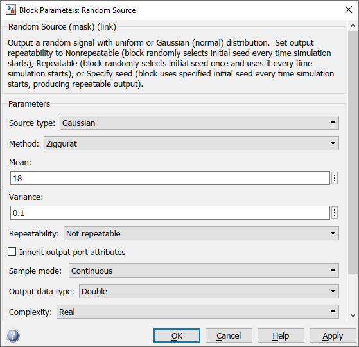Click the scrollbar up arrow
The height and width of the screenshot is (347, 359).
point(353,26)
